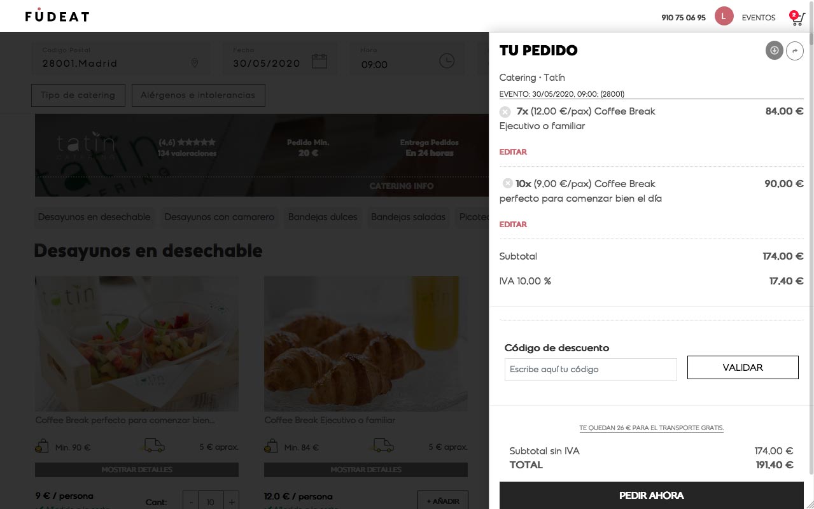Open the Alérgenos e intolerancias filter

(198, 95)
